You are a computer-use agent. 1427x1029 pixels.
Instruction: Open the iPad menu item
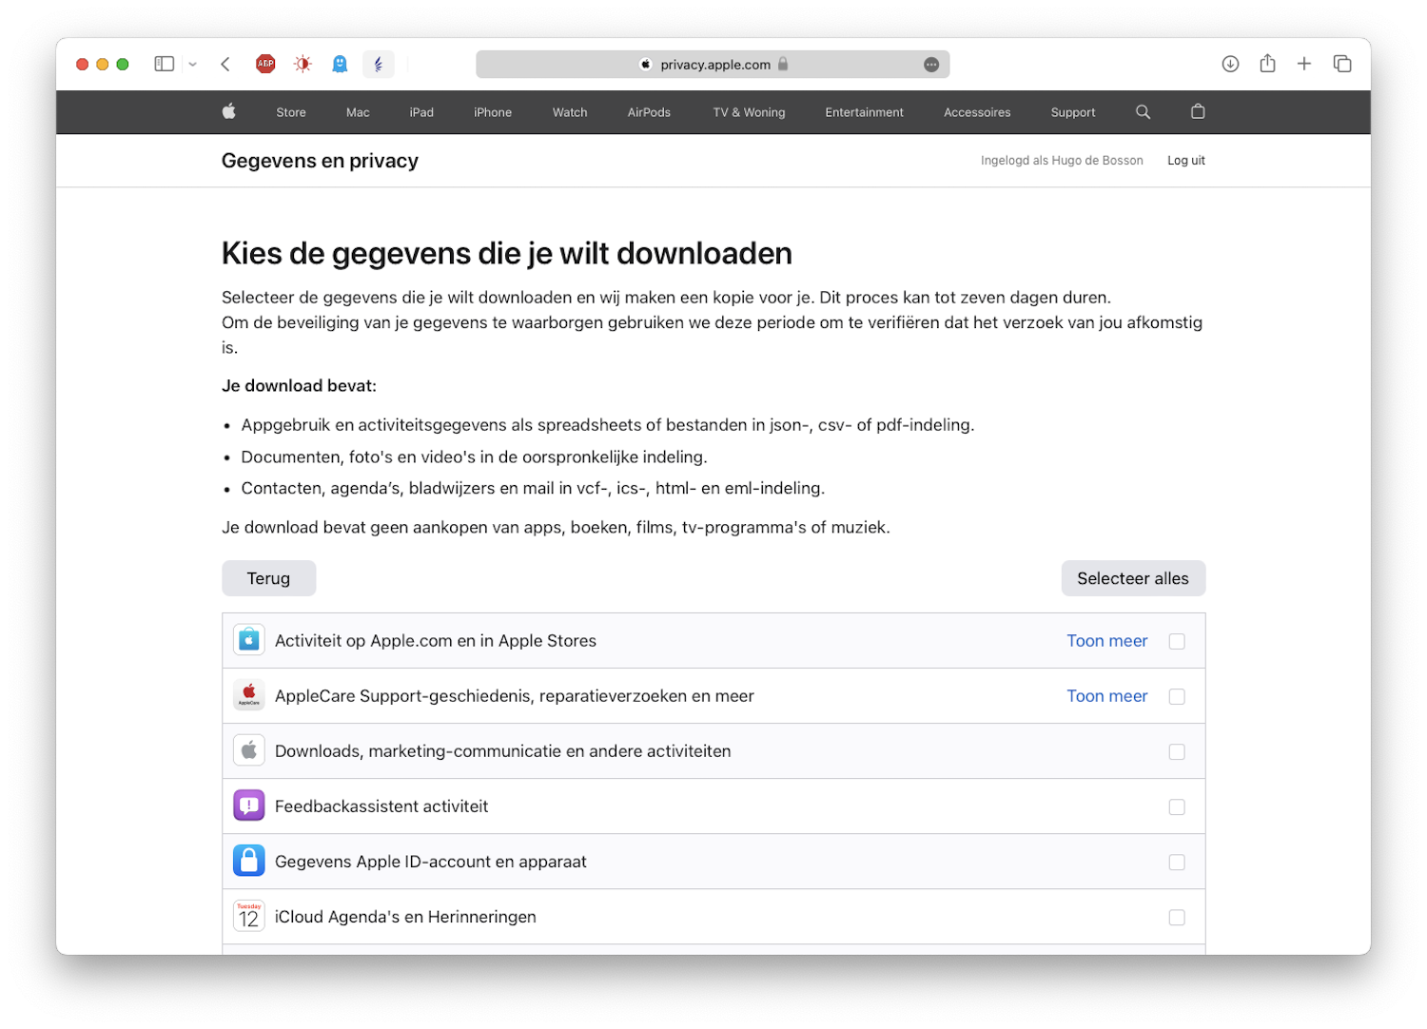click(x=421, y=112)
